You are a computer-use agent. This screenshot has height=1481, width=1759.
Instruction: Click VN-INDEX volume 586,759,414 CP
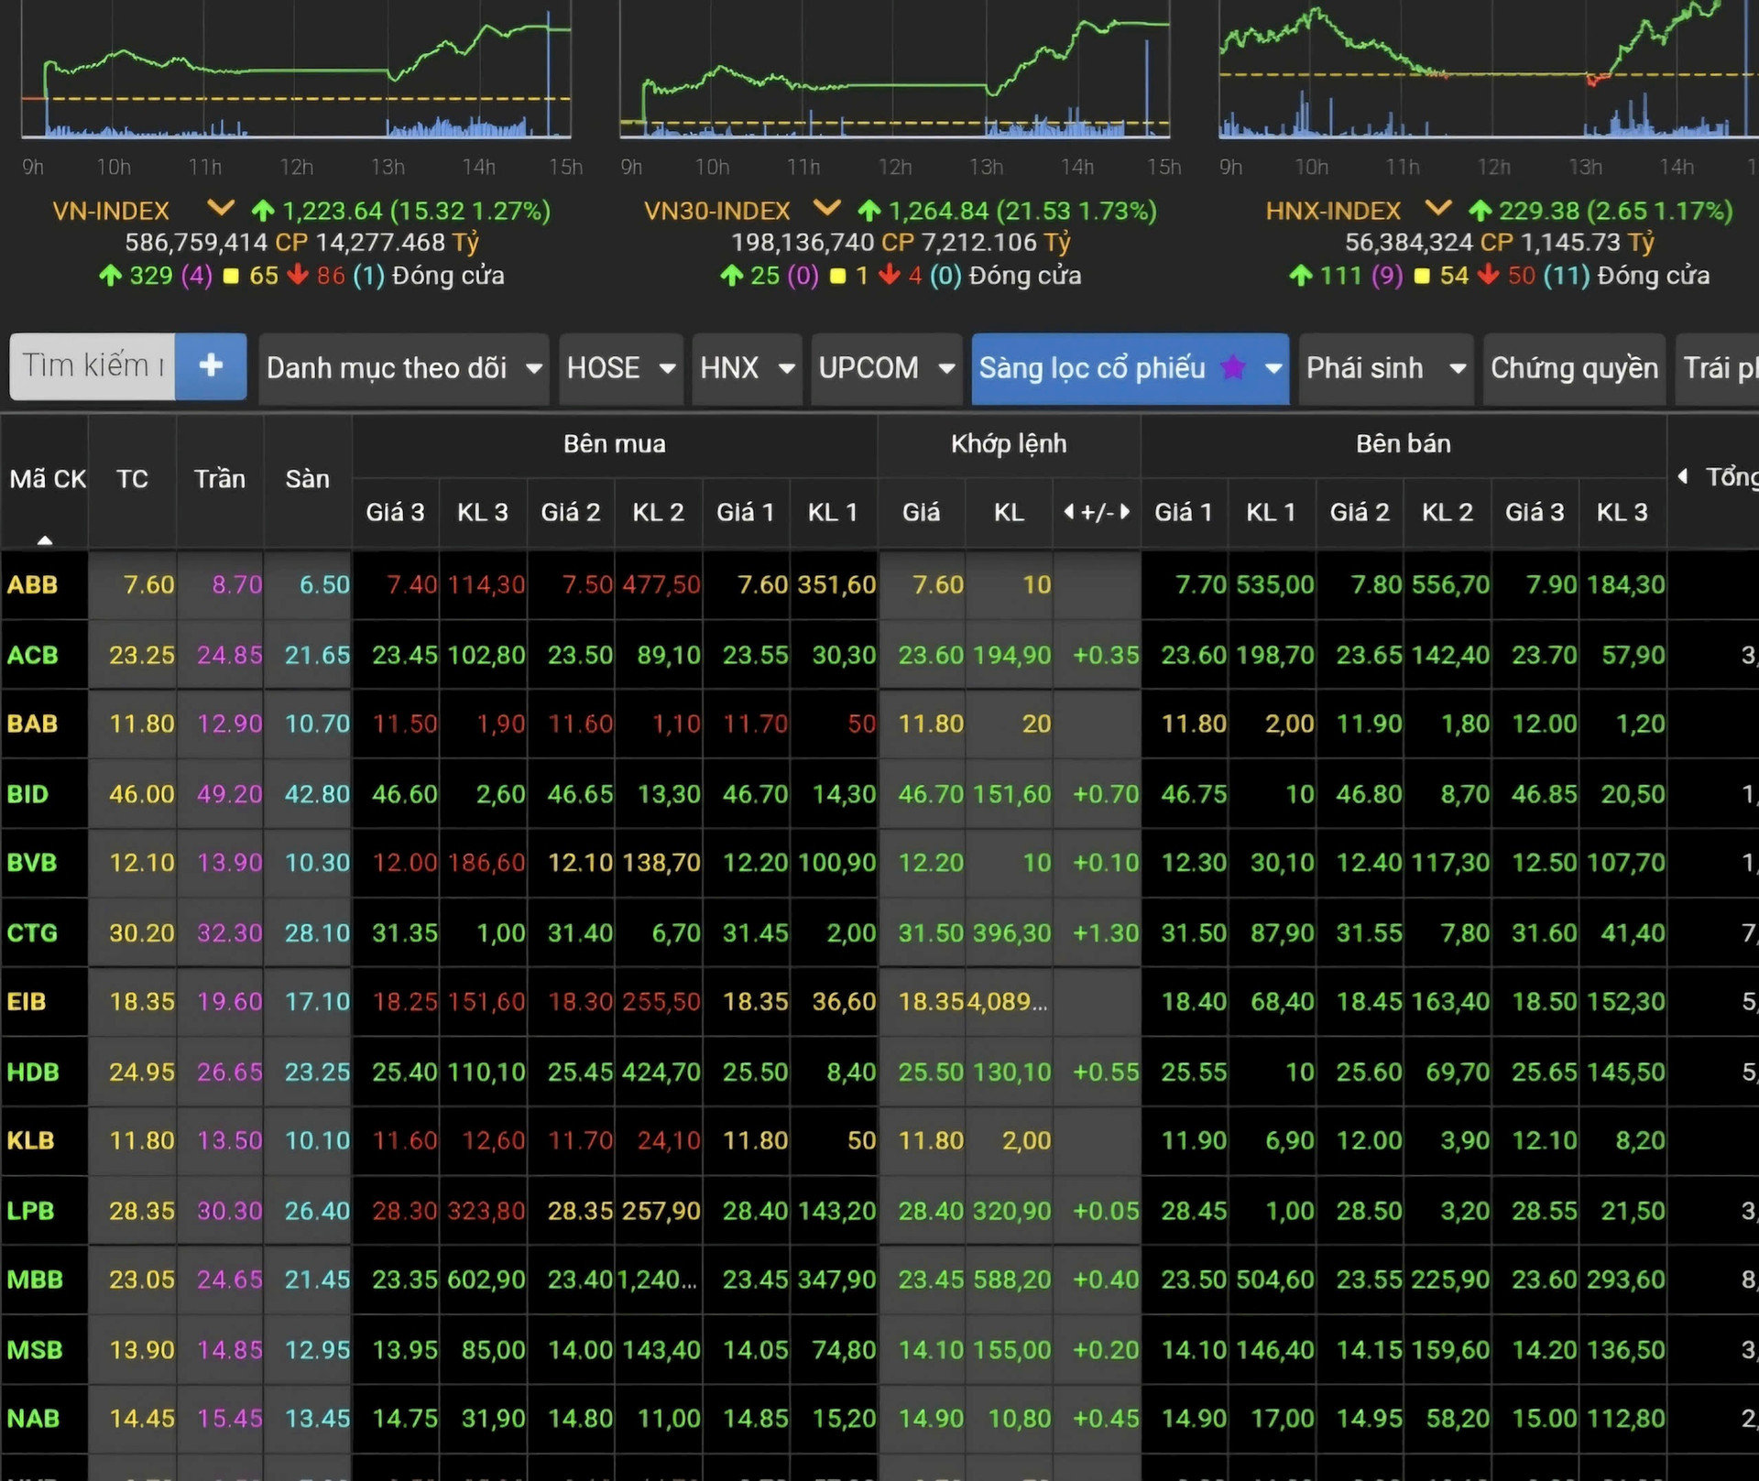click(216, 243)
